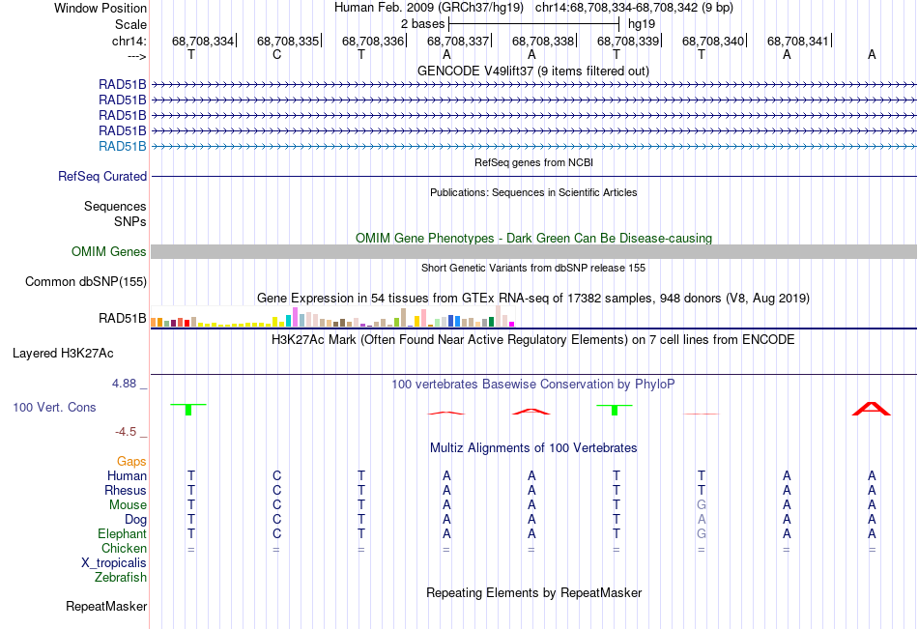Screen dimensions: 918x629
Task: Open the H3K27Ac Mark track title
Action: click(533, 340)
